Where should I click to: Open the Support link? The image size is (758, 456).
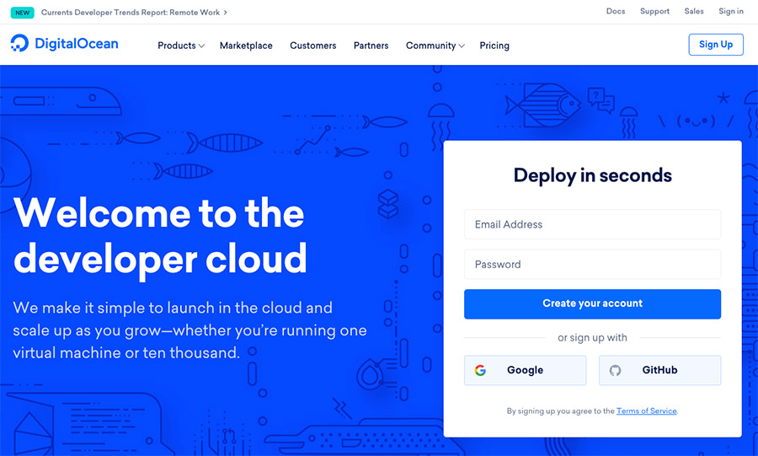(x=654, y=11)
